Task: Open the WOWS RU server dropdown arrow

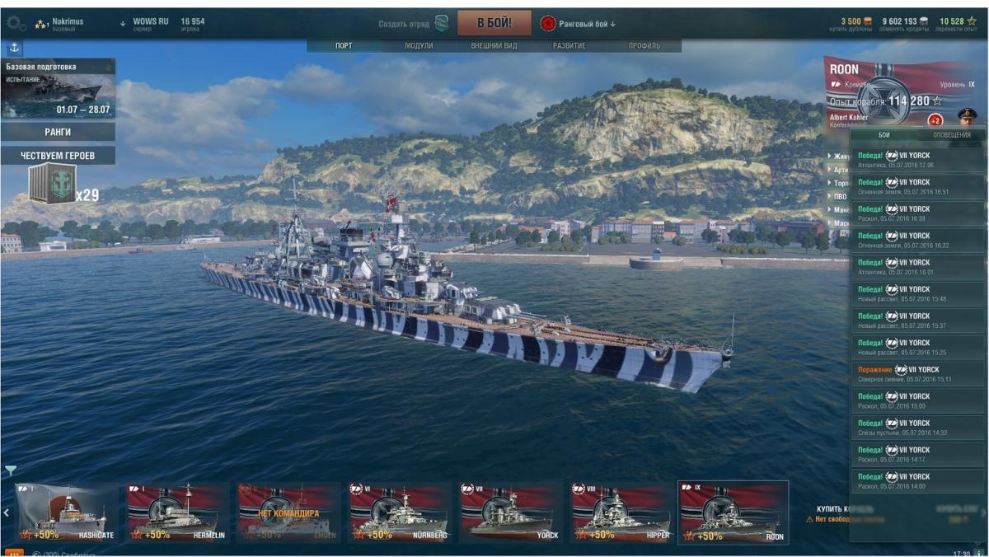Action: (123, 22)
